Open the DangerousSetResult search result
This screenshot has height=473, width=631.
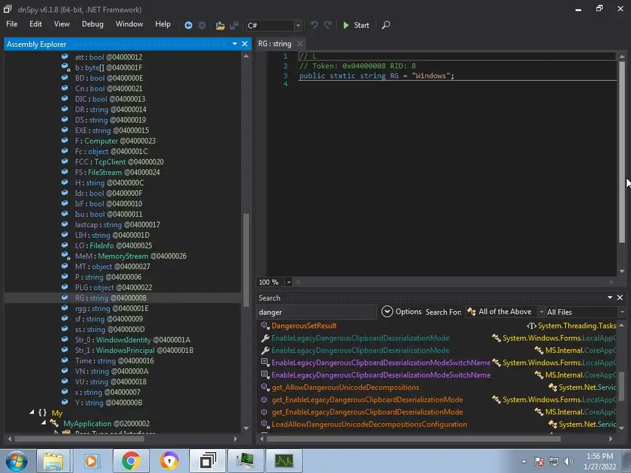pos(304,326)
